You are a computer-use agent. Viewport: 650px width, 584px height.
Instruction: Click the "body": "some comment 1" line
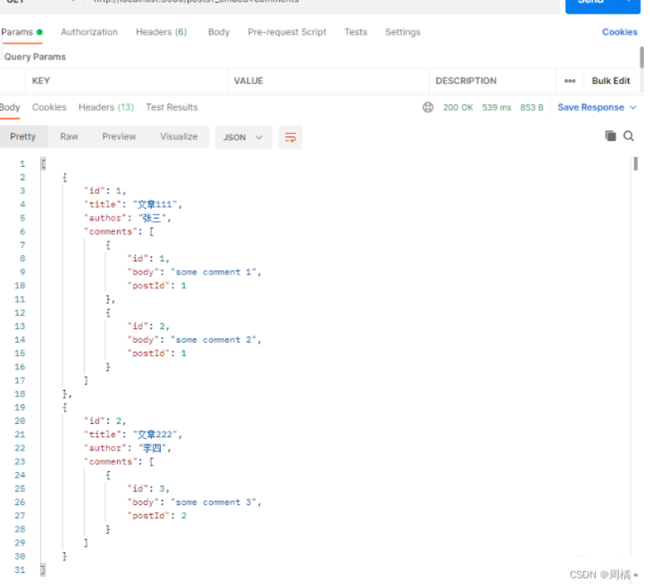click(194, 272)
